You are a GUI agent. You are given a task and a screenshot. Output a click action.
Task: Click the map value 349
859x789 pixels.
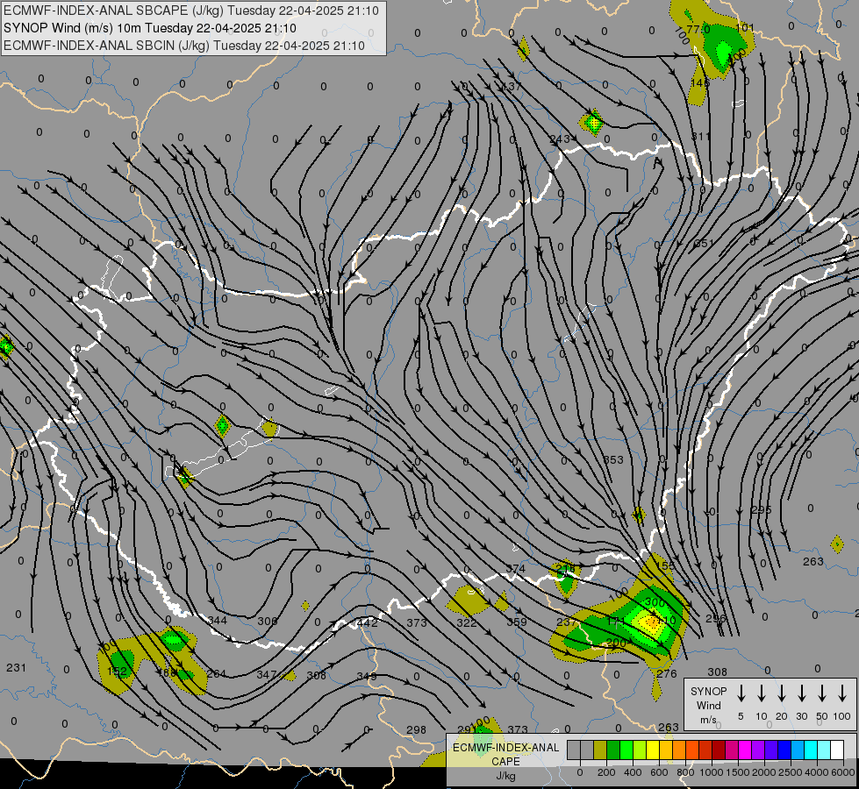pyautogui.click(x=367, y=676)
